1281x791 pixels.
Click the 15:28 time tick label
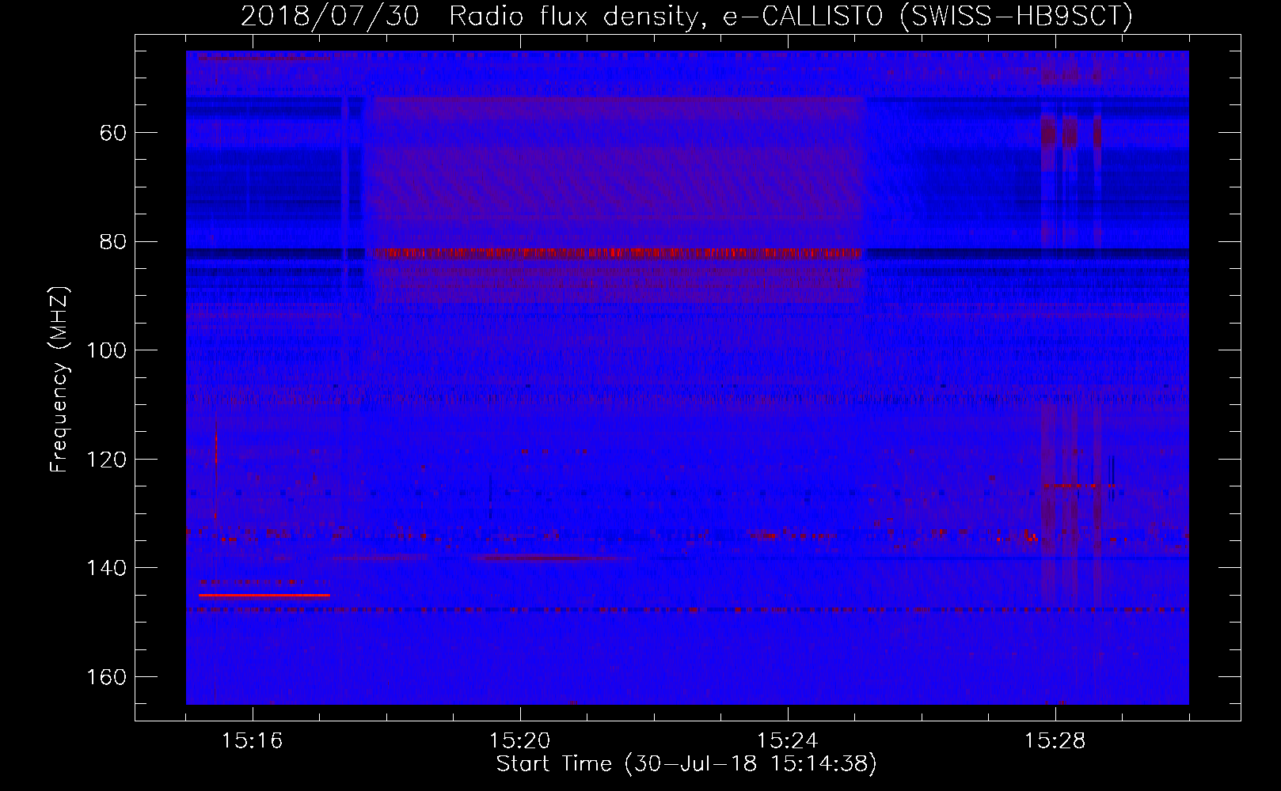[1055, 741]
